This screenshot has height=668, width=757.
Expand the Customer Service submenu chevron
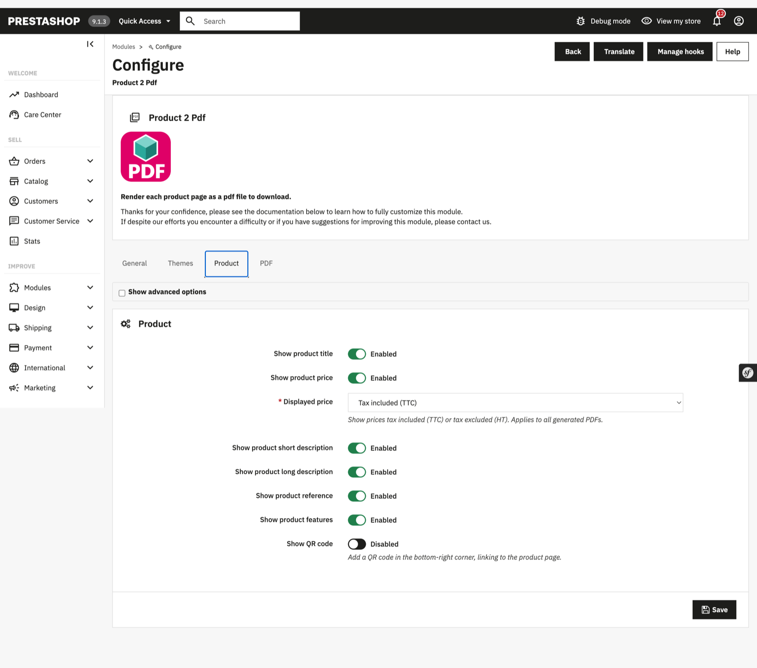90,221
